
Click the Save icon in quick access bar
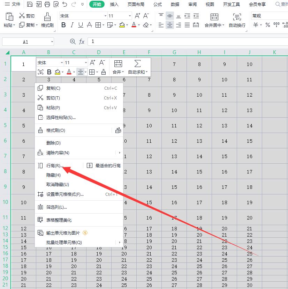[30, 4]
